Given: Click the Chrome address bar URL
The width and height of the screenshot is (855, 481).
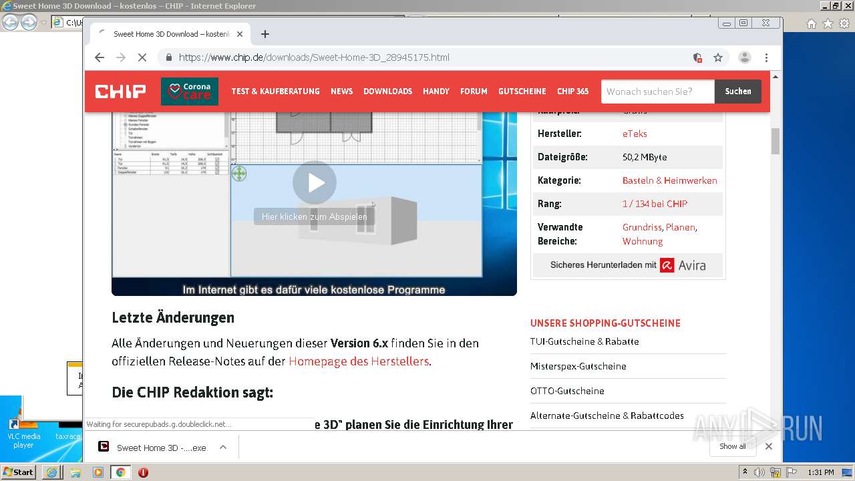Looking at the screenshot, I should pos(314,57).
